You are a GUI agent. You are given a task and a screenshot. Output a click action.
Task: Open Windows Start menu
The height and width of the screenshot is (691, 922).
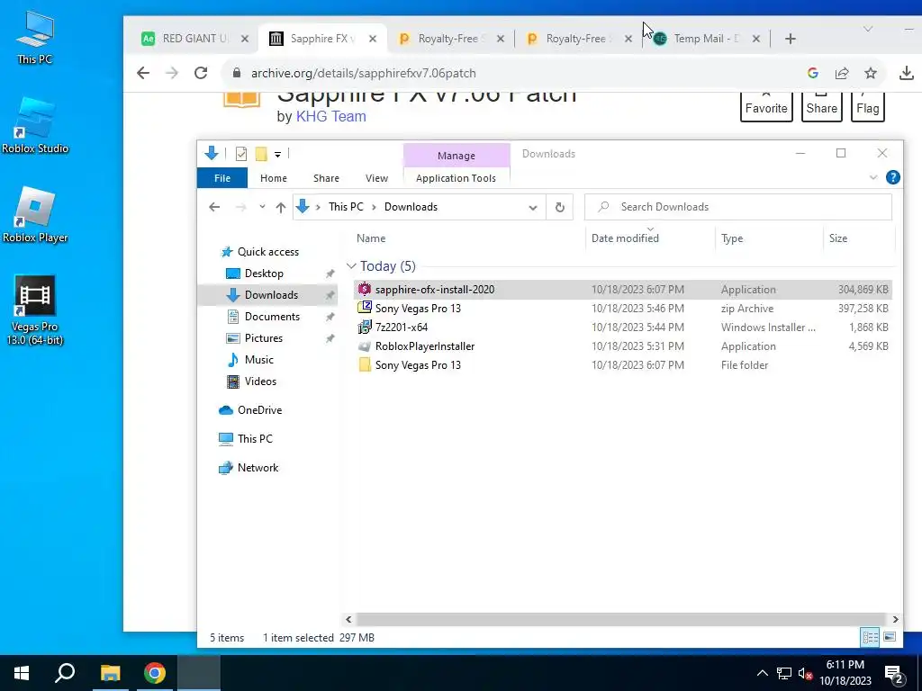point(22,673)
